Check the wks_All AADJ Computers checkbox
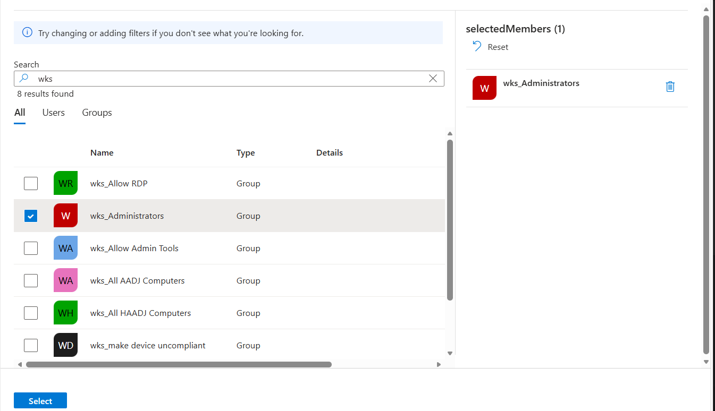Viewport: 715px width, 411px height. 31,280
